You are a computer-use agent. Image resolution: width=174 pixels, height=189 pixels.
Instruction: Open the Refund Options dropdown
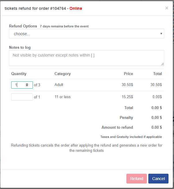pyautogui.click(x=87, y=34)
